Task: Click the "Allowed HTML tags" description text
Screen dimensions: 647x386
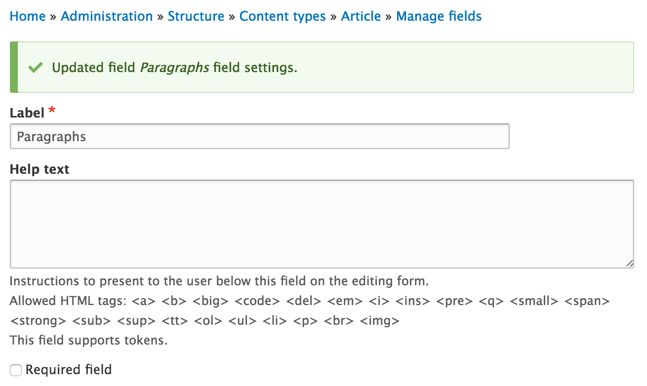Action: click(x=67, y=301)
